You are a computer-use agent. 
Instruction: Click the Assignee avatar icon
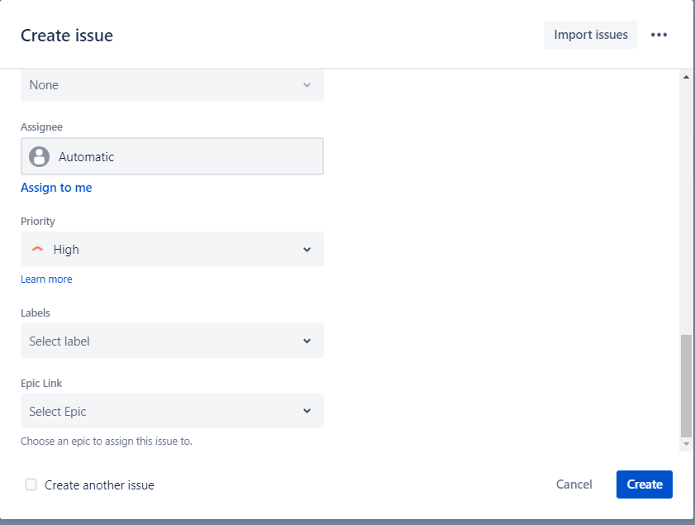(x=39, y=156)
